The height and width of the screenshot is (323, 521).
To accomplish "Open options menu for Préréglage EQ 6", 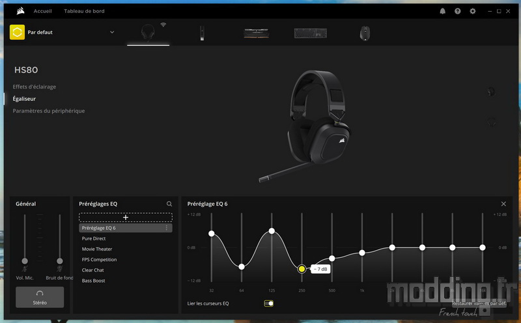I will [167, 228].
